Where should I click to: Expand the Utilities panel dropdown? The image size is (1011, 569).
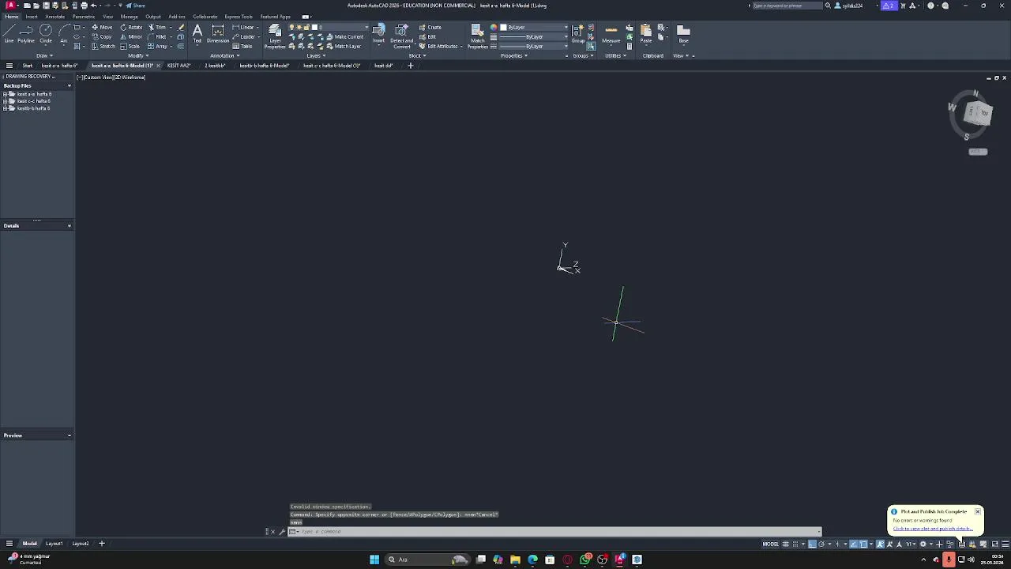pos(615,55)
